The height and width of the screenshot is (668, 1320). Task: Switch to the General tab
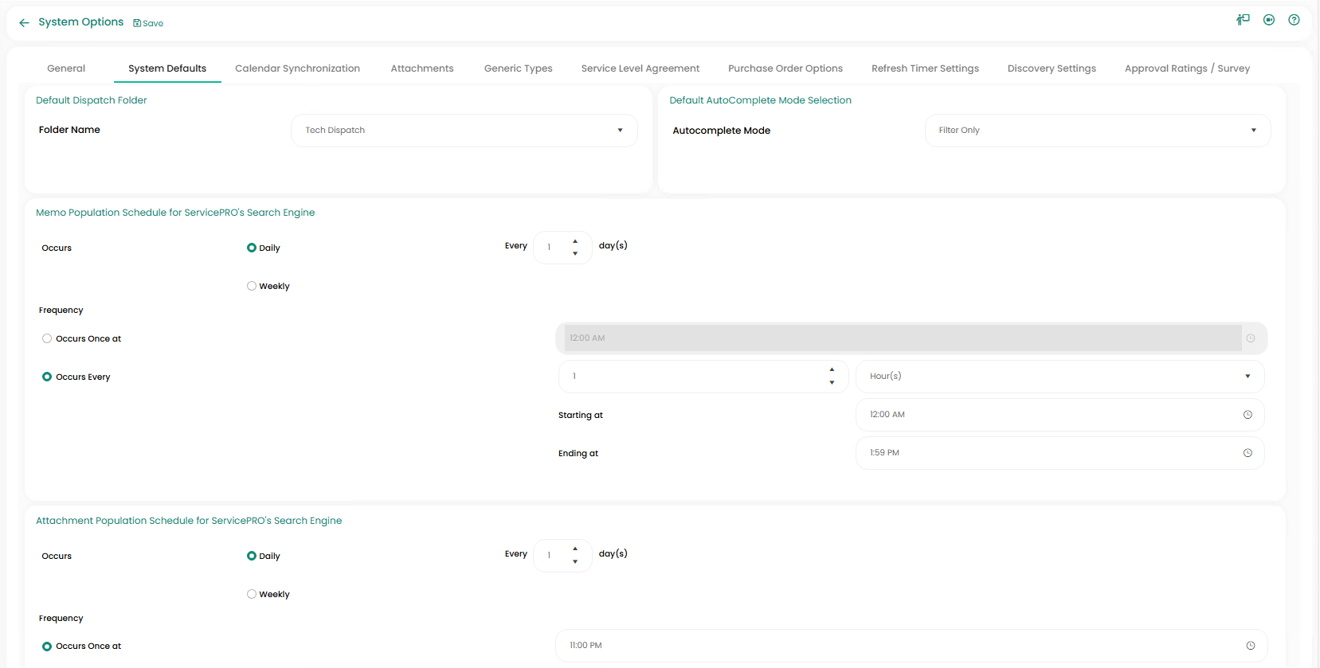(66, 68)
